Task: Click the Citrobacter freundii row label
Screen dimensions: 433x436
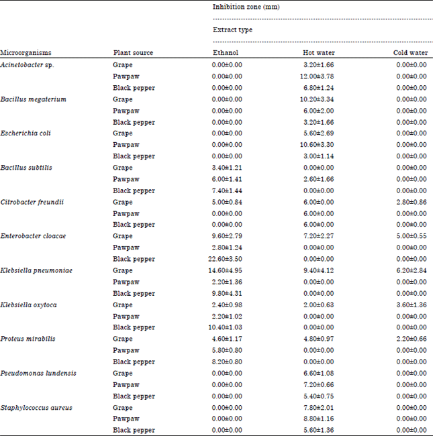Action: point(31,202)
